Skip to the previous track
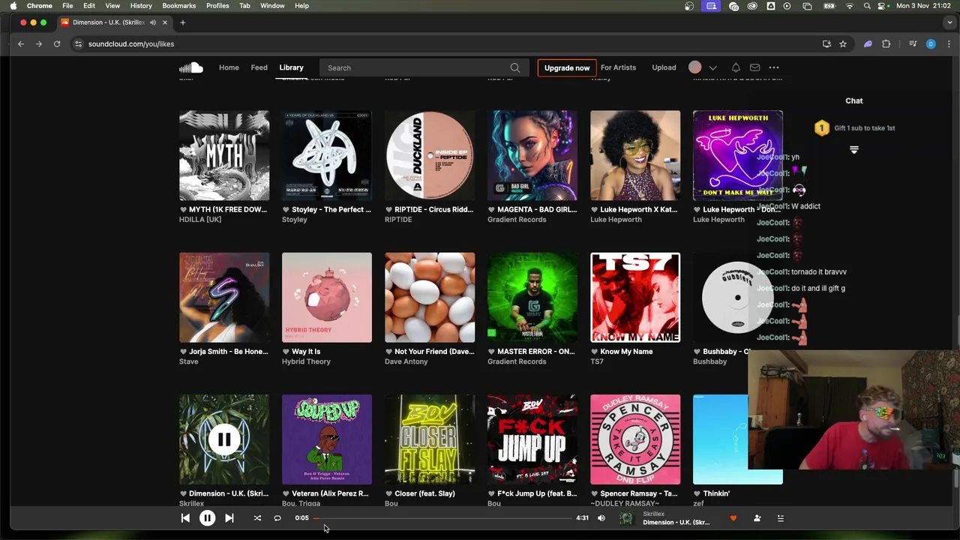 tap(185, 517)
